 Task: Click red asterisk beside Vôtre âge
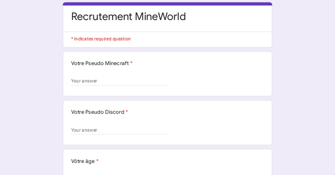coord(97,161)
